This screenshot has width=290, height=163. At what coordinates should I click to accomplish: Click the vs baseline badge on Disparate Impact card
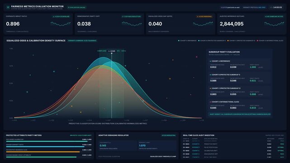(x=61, y=16)
